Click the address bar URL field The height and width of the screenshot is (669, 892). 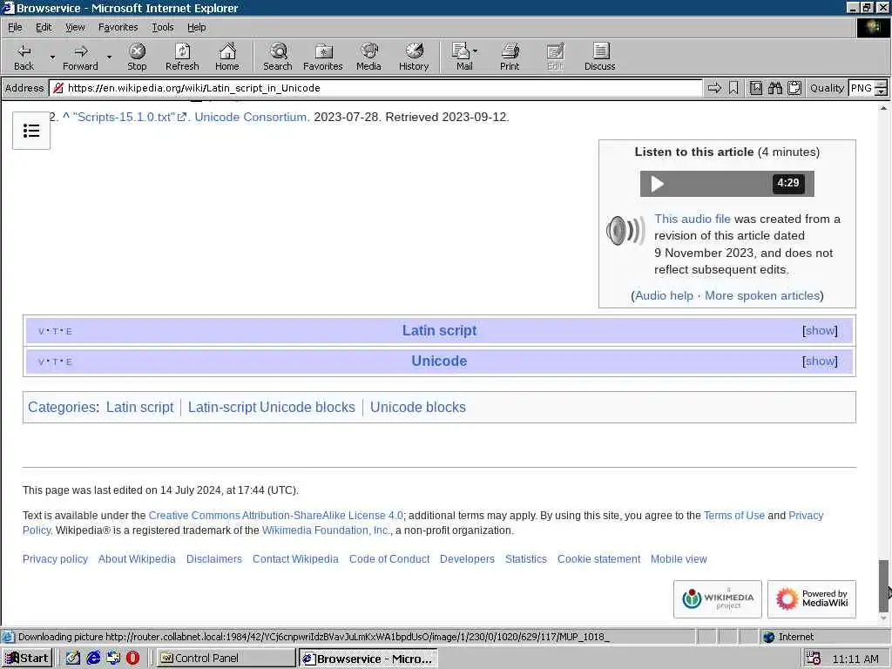click(375, 88)
